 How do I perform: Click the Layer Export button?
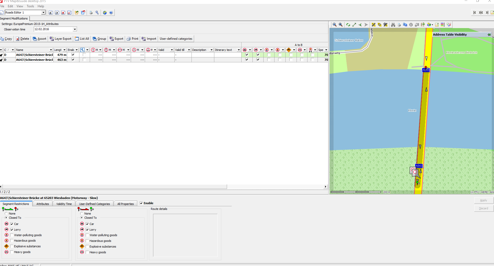(60, 39)
